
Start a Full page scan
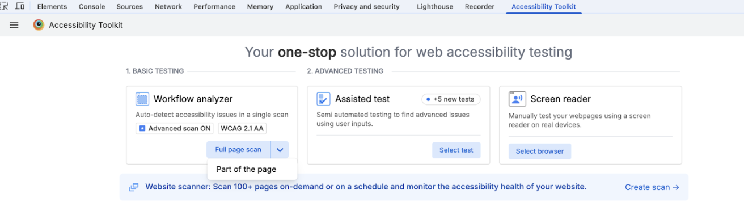[238, 150]
